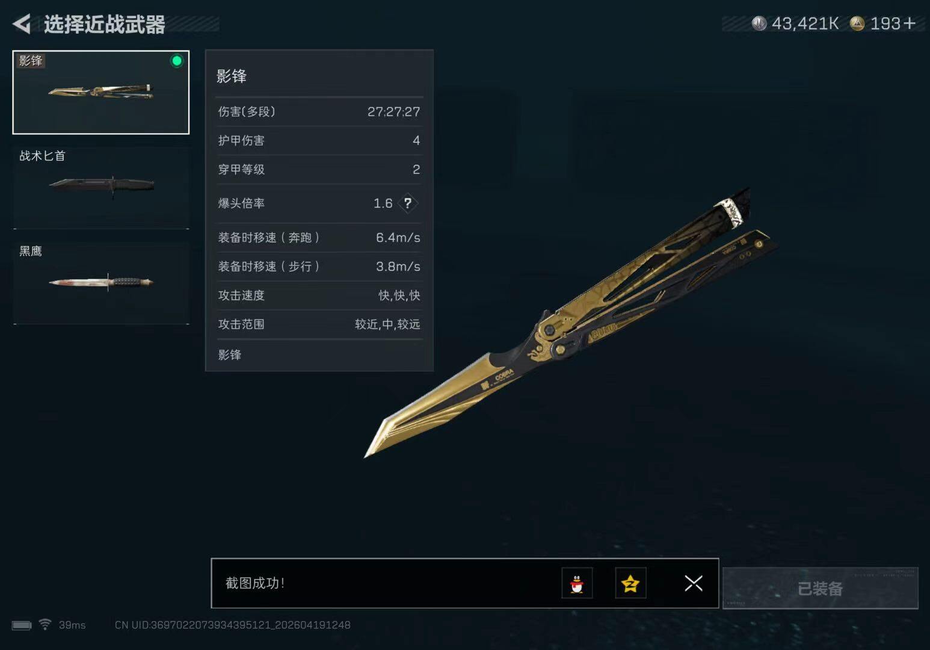The image size is (930, 650).
Task: Share screenshot to Qzone star icon
Action: (630, 583)
